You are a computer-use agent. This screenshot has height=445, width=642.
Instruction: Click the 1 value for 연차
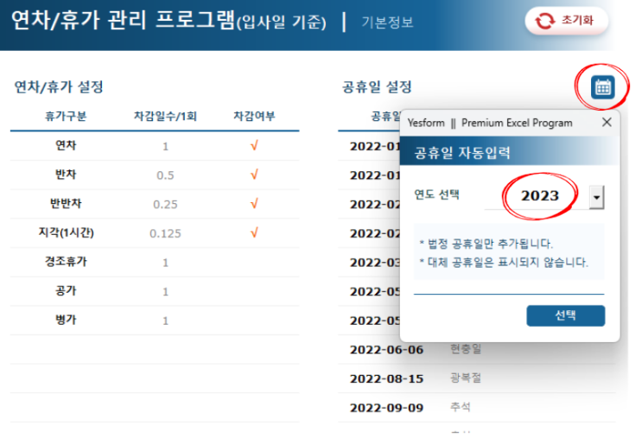pyautogui.click(x=165, y=147)
